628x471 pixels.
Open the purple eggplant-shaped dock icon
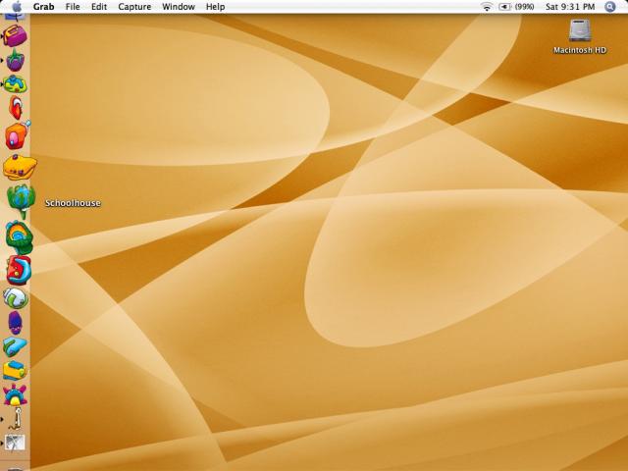coord(16,323)
